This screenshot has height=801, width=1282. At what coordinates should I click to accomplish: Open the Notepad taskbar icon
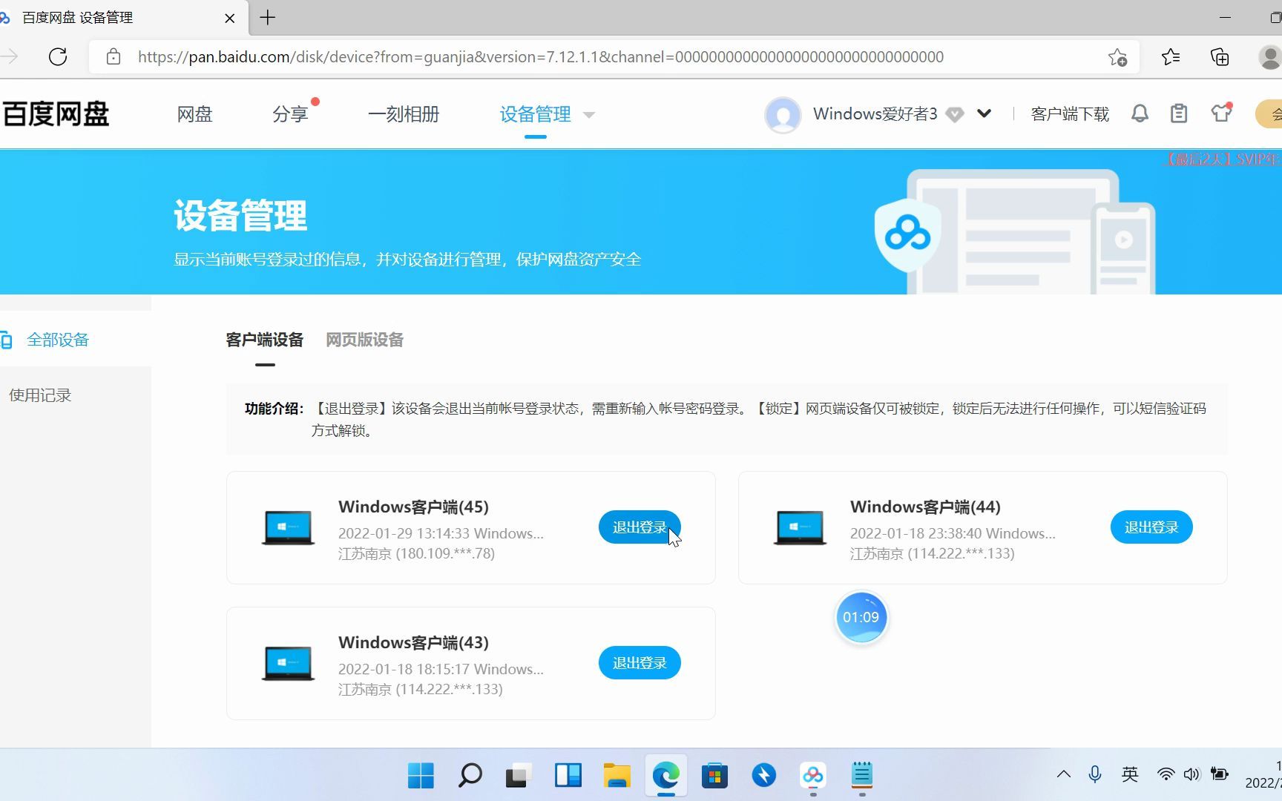(861, 776)
